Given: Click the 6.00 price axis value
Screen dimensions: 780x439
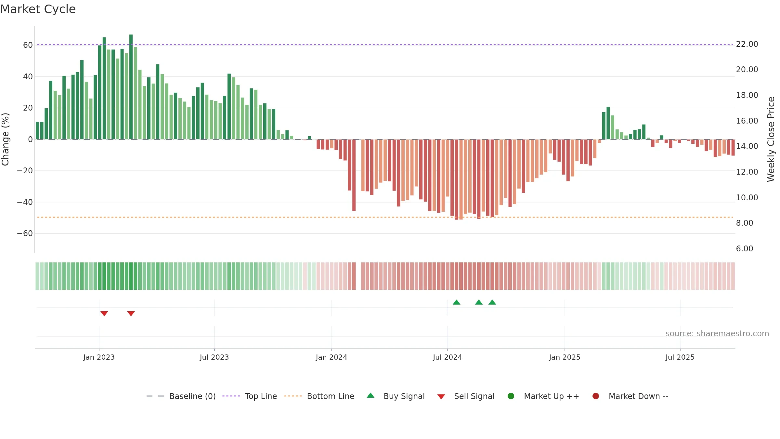Looking at the screenshot, I should [744, 249].
